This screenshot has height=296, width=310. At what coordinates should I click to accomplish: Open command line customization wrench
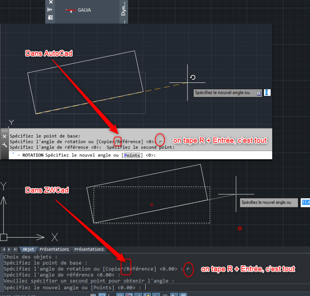(x=4, y=145)
